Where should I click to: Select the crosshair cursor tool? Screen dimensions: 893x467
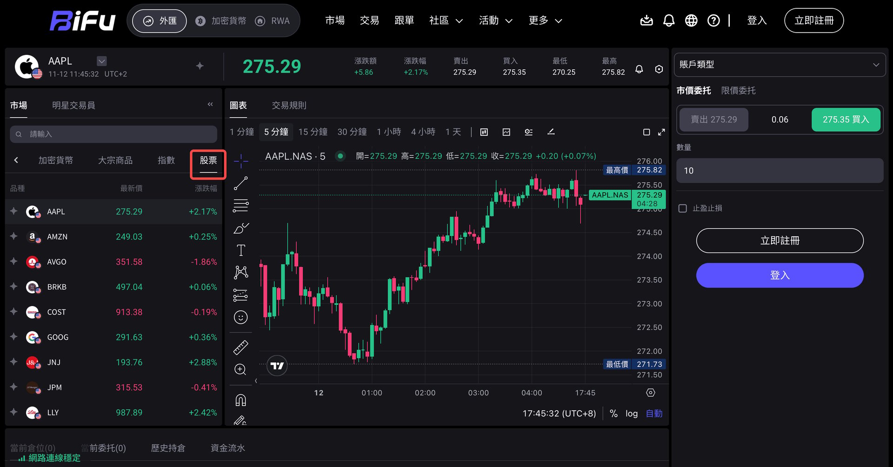pyautogui.click(x=241, y=161)
